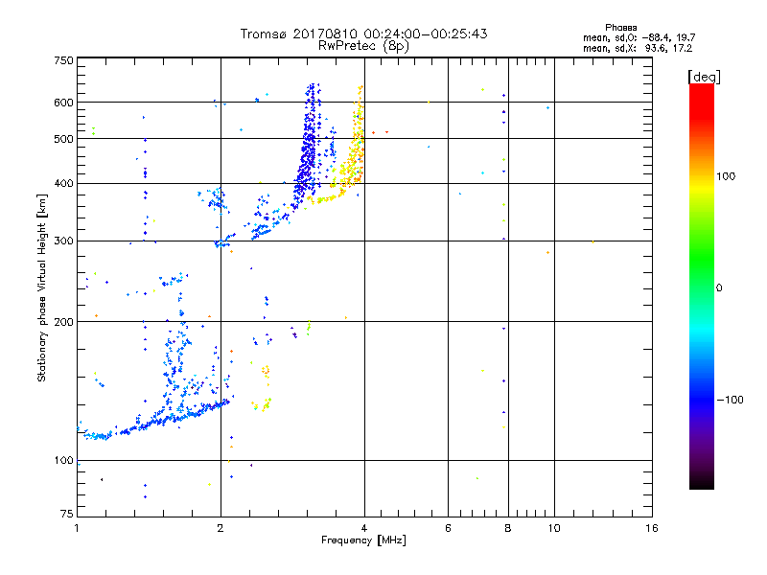This screenshot has width=767, height=575.
Task: Click the y-axis tick label '750'
Action: point(63,60)
